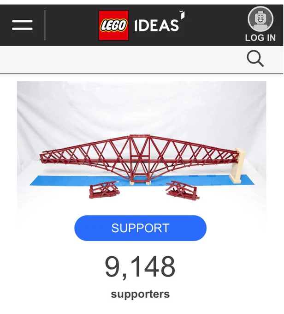Click the right detached bridge segment
284x314 pixels.
tap(183, 190)
